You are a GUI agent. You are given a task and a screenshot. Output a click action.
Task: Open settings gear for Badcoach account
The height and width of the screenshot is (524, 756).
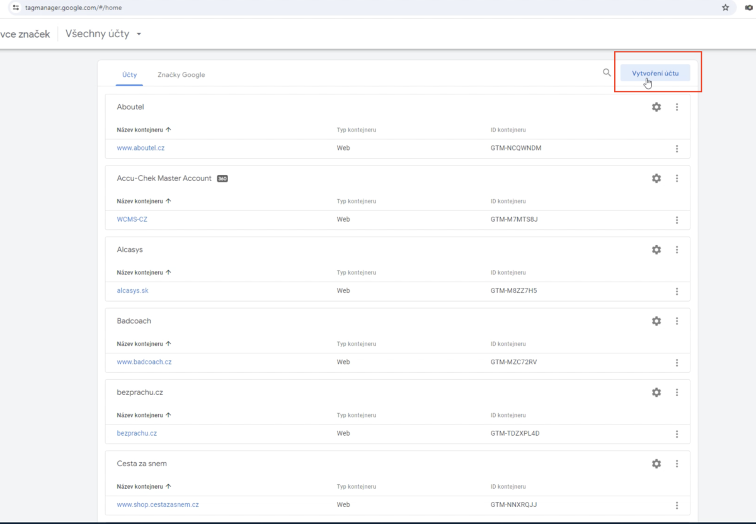click(x=656, y=321)
